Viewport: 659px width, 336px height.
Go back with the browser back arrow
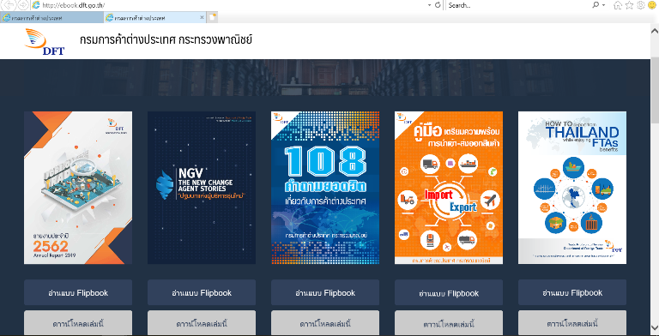tap(9, 5)
